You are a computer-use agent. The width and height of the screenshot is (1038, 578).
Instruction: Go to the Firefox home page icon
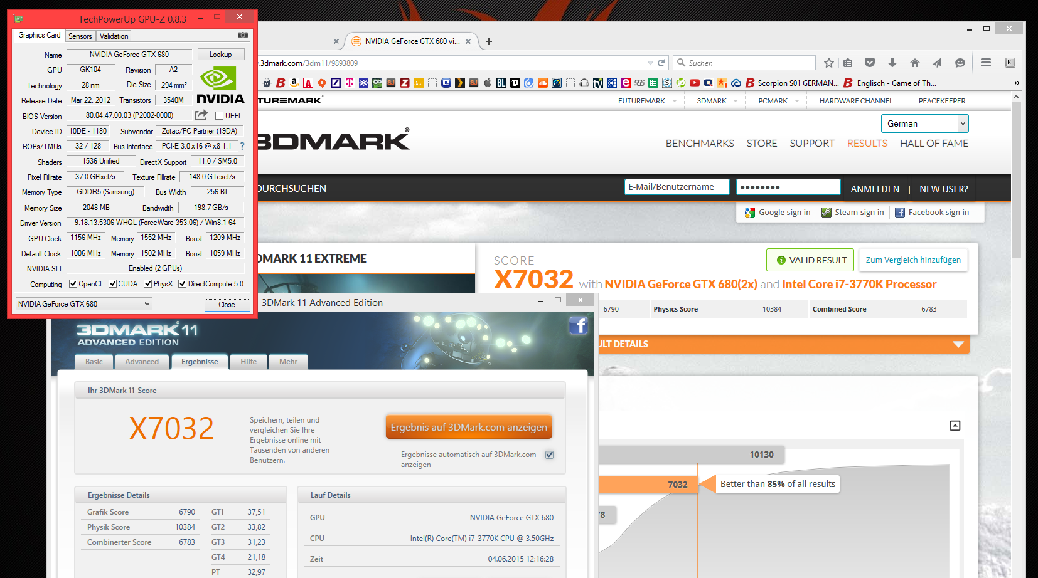(914, 63)
